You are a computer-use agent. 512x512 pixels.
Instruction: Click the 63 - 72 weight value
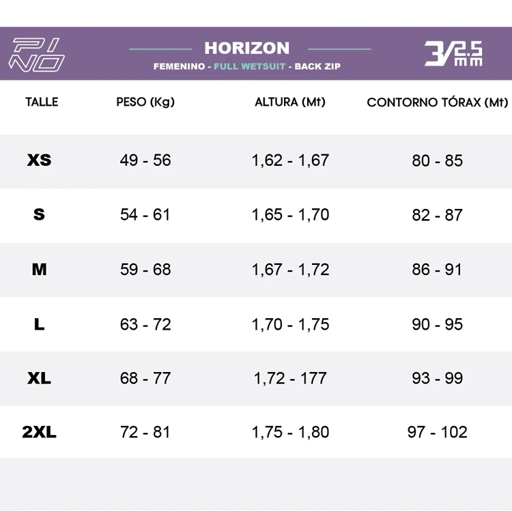tap(145, 324)
